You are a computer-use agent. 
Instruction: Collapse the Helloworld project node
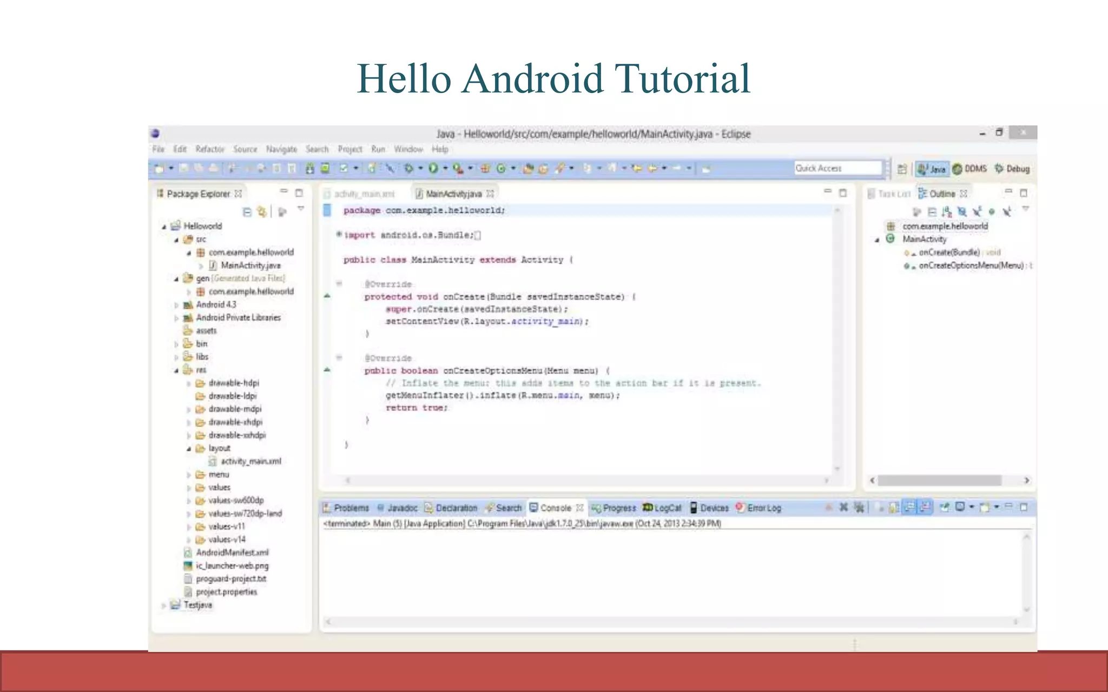coord(164,227)
